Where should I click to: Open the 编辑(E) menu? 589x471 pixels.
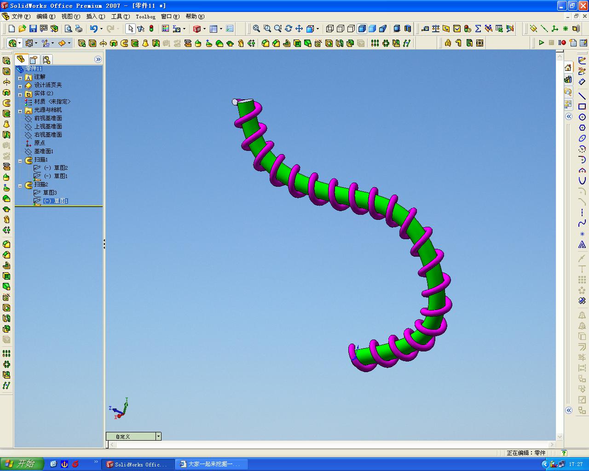pyautogui.click(x=46, y=17)
